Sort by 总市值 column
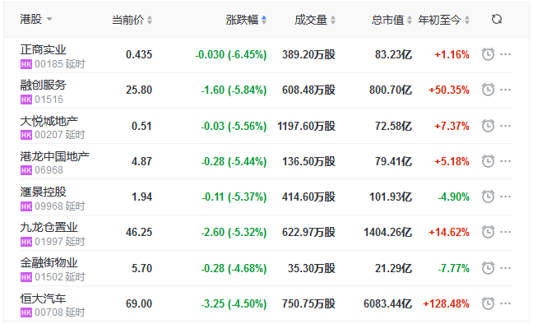Image resolution: width=533 pixels, height=324 pixels. point(392,20)
